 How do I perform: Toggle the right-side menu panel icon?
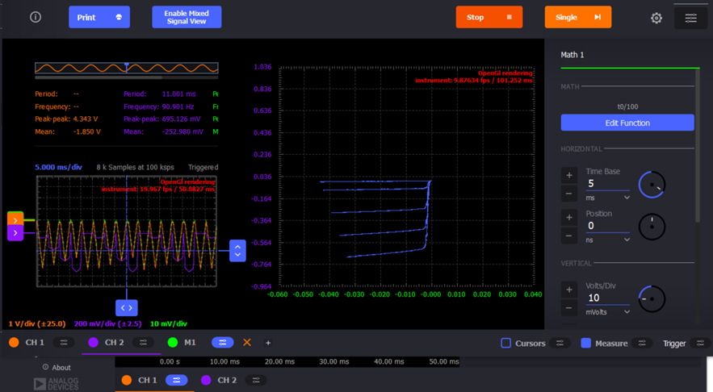pos(690,18)
